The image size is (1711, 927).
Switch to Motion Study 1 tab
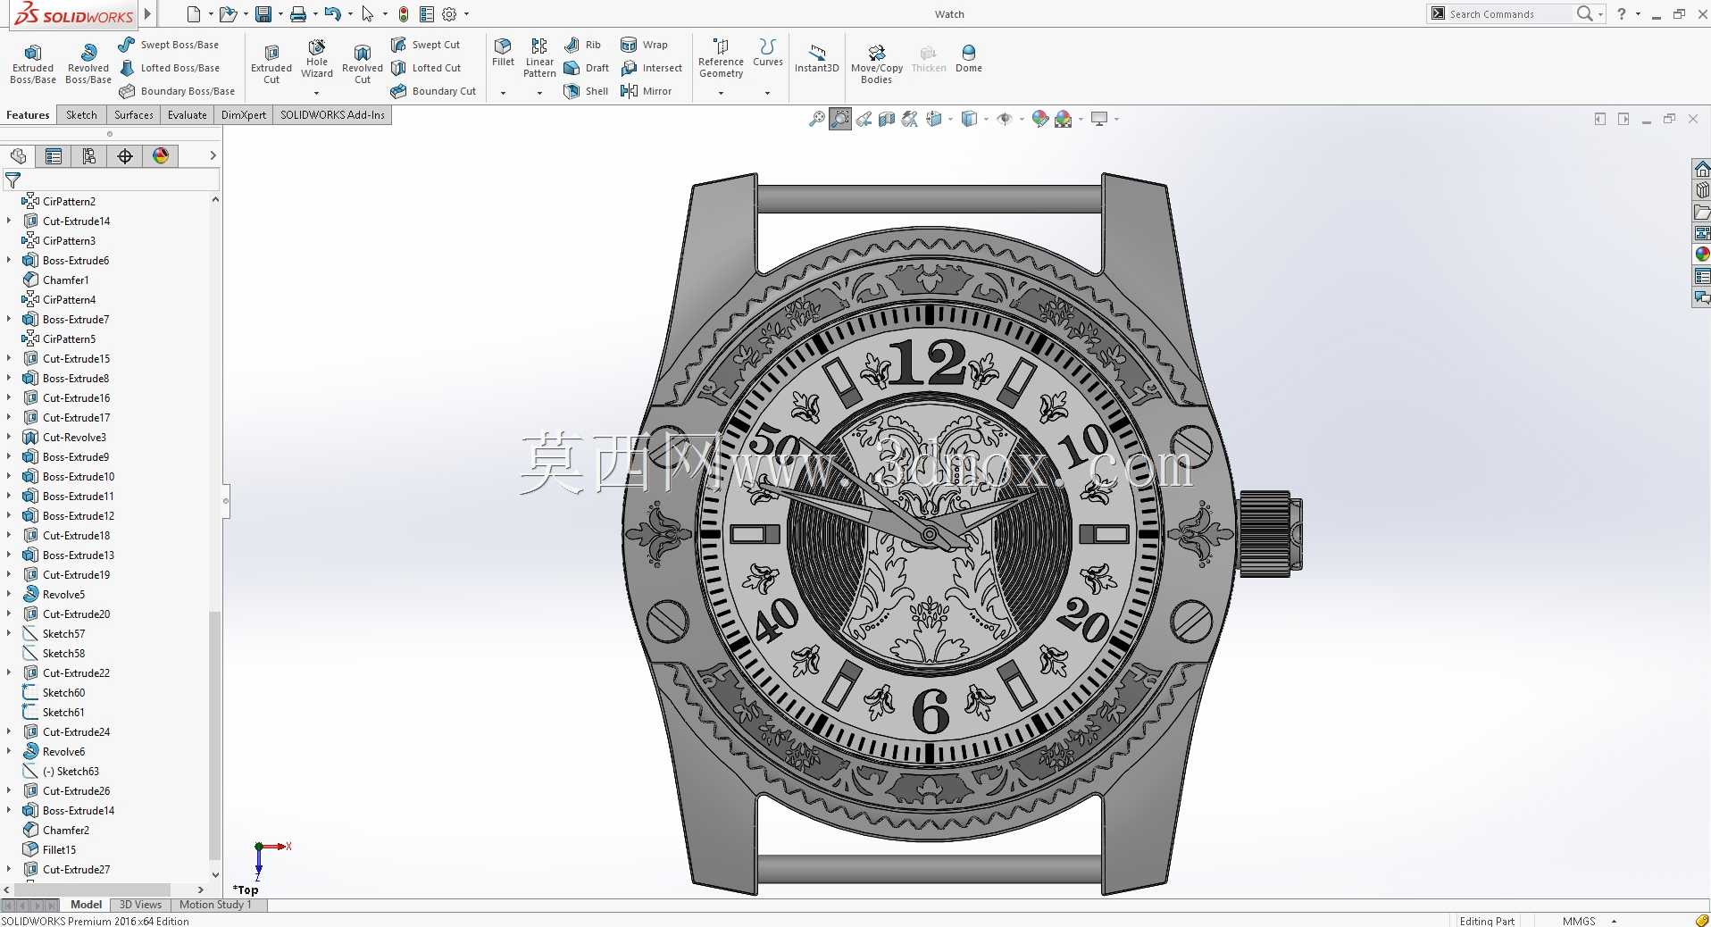tap(215, 905)
